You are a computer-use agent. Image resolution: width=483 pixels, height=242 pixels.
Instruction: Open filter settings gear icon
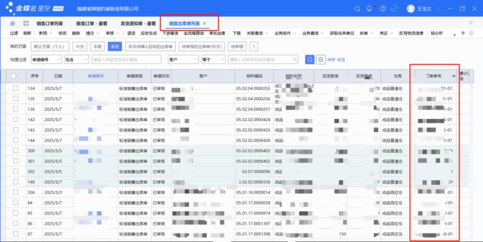tap(321, 59)
